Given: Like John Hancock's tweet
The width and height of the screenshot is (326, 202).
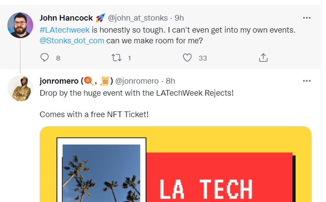Looking at the screenshot, I should point(187,57).
